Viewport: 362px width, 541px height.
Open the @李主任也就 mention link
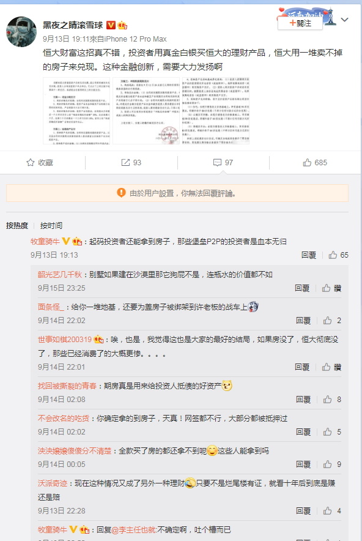134,529
